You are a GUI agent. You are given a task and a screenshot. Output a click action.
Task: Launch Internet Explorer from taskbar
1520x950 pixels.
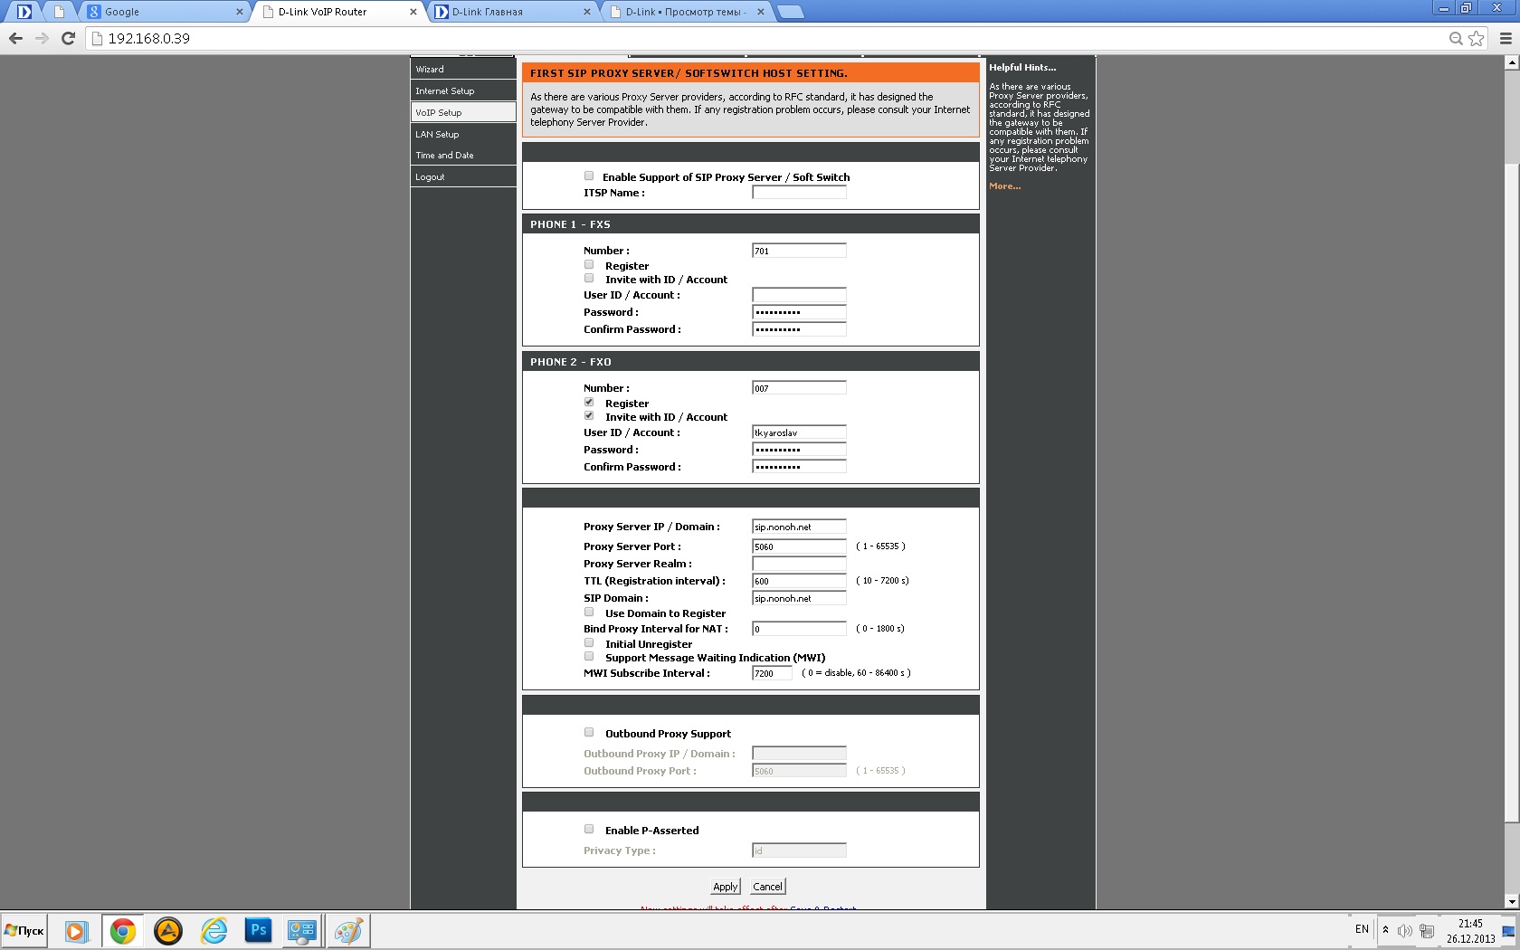pos(214,930)
